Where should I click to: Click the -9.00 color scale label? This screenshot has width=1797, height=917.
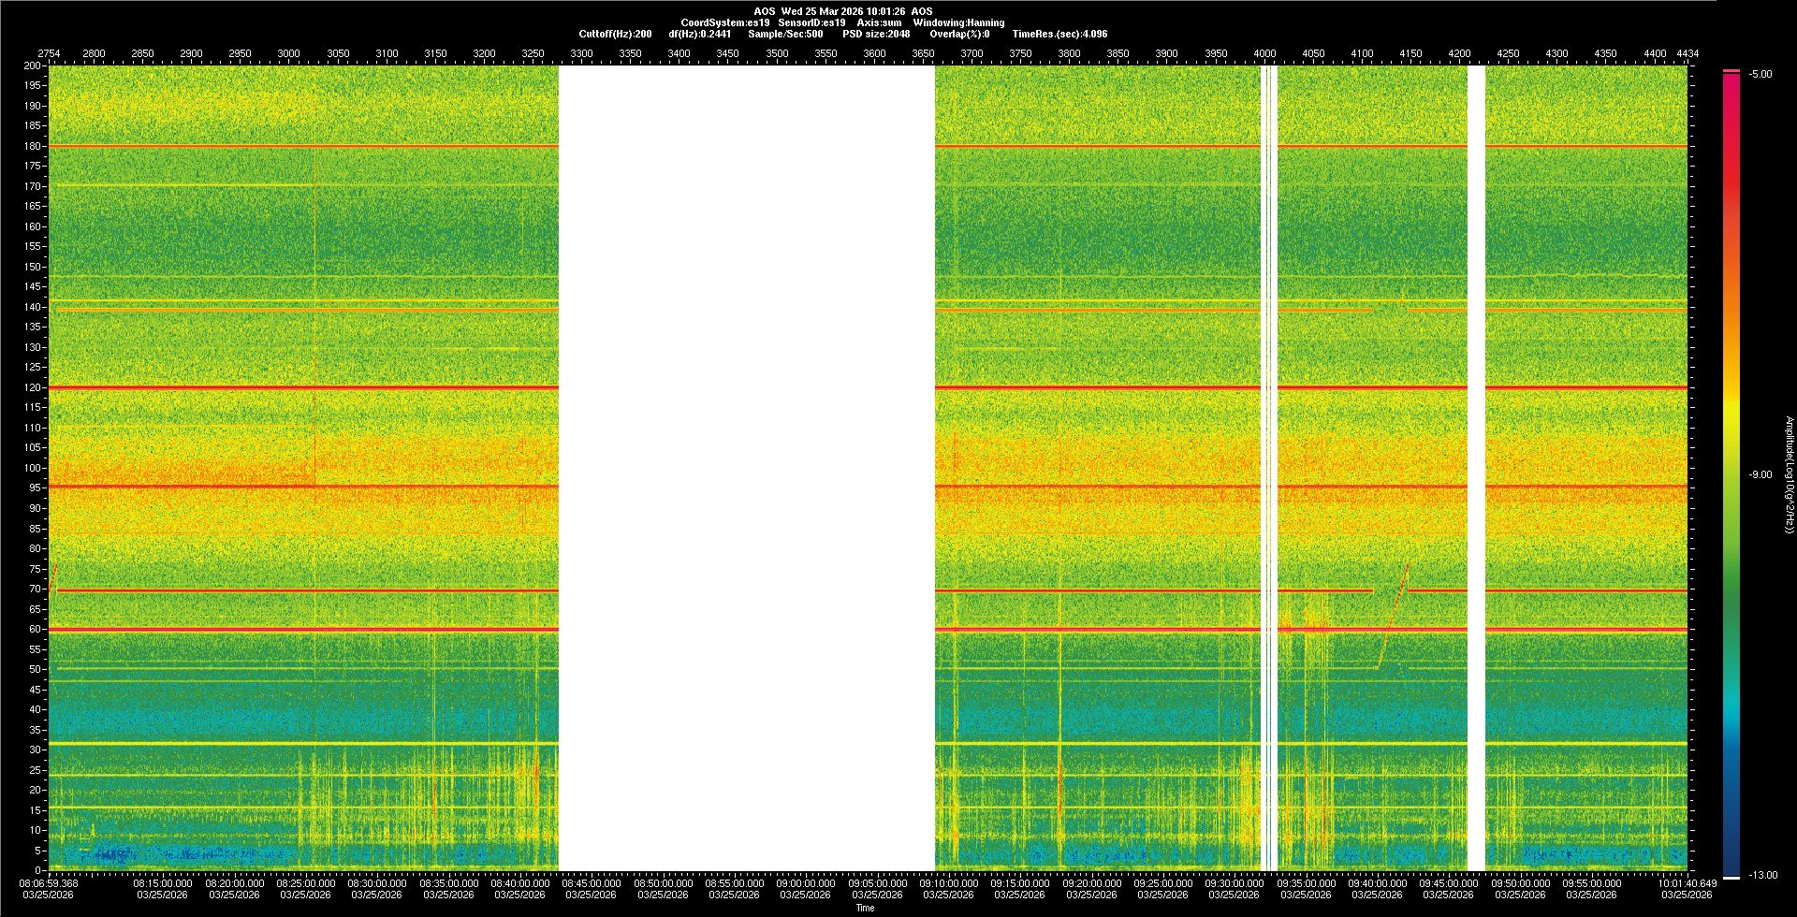[x=1760, y=475]
